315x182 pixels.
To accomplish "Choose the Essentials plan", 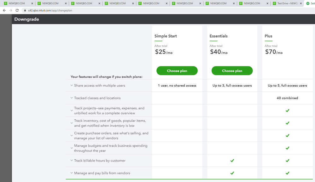I will [232, 71].
